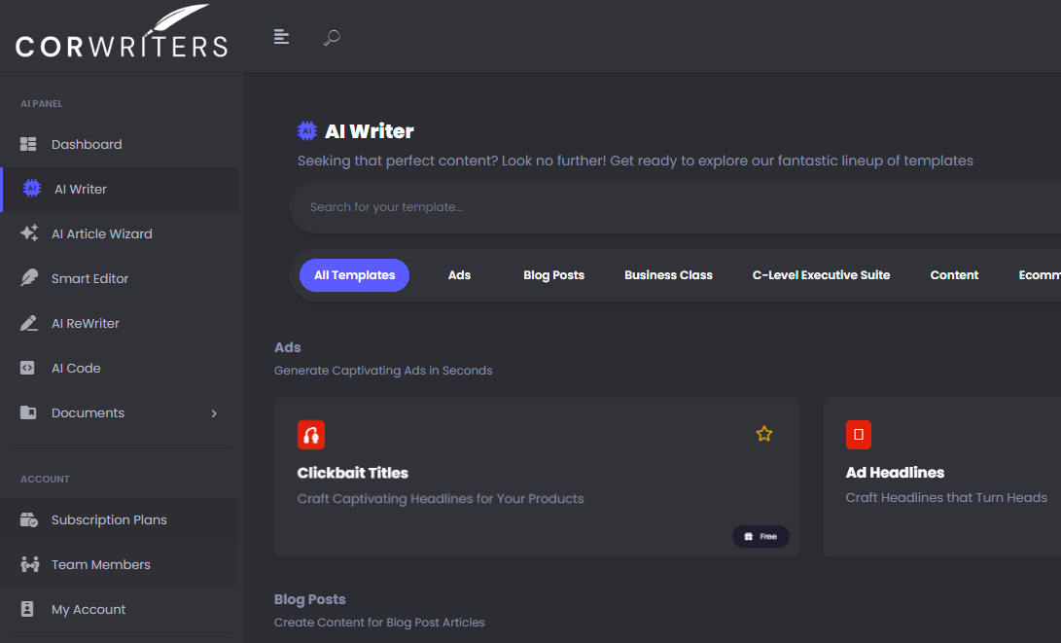Click the "Seeking that perfect content?" subtitle

635,161
